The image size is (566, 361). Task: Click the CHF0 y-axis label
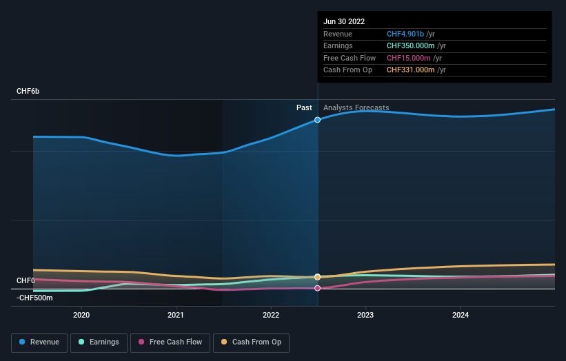(x=26, y=280)
